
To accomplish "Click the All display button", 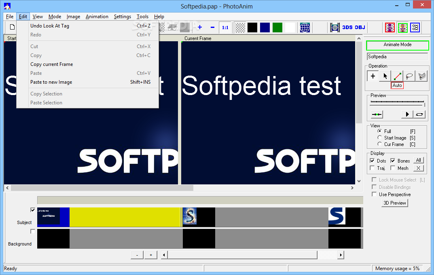I will pos(419,160).
